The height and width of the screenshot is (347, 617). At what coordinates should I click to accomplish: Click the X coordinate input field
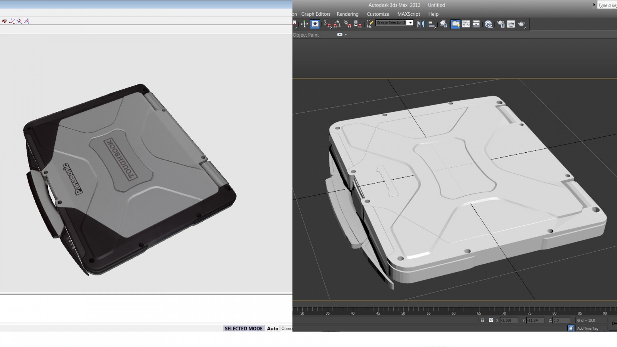[x=509, y=320]
